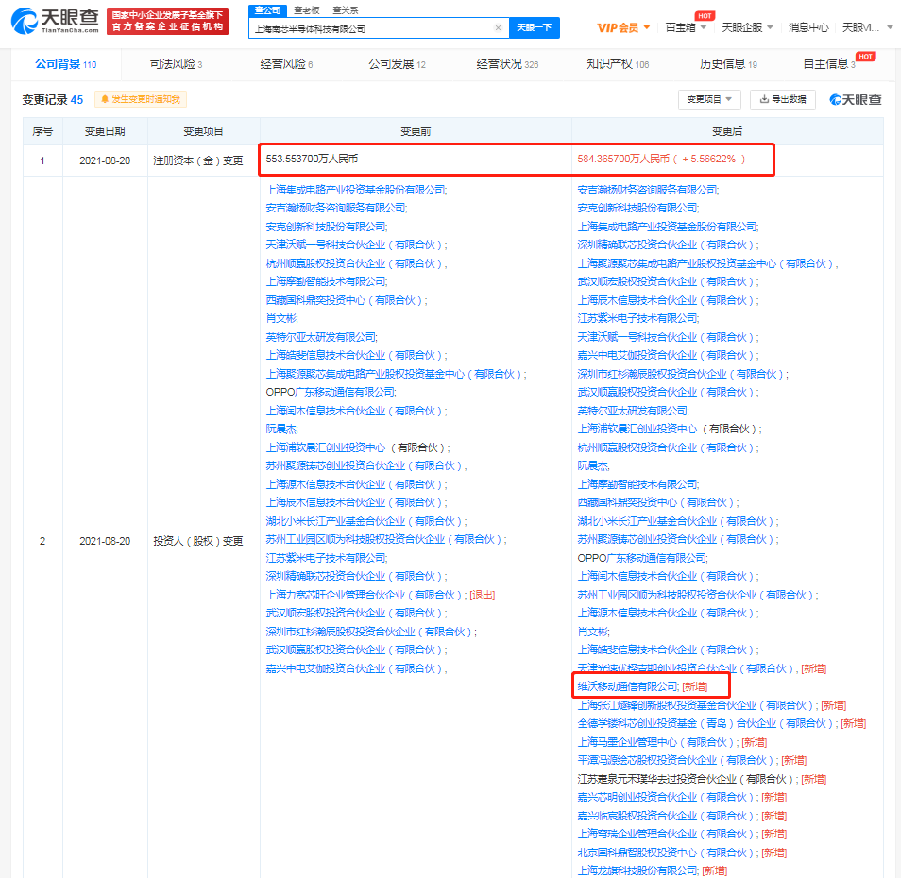This screenshot has height=878, width=901.
Task: Click 投资人（股权）变更 cell
Action: (198, 541)
